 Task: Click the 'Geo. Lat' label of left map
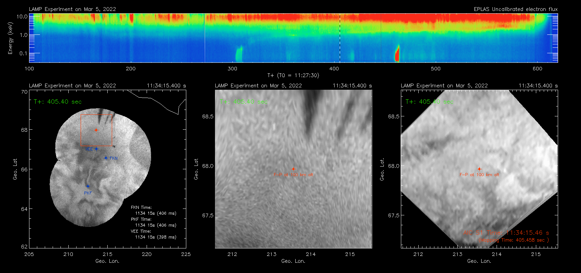(x=15, y=169)
